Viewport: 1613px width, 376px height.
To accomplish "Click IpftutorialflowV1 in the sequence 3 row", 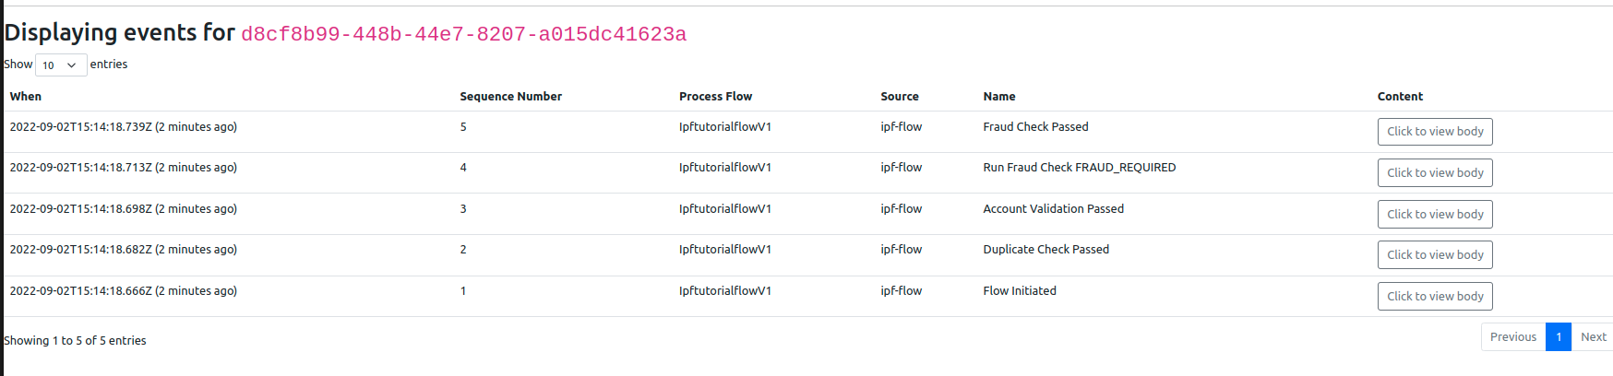I will point(724,209).
